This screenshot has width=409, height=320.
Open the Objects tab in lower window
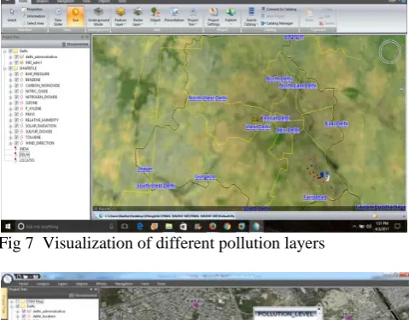click(82, 284)
